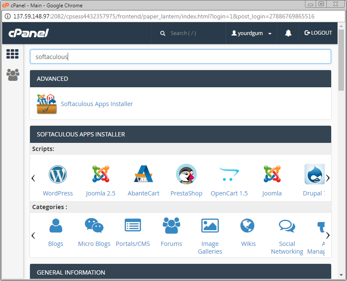Open the Forums category icon
347x281 pixels.
[x=171, y=225]
